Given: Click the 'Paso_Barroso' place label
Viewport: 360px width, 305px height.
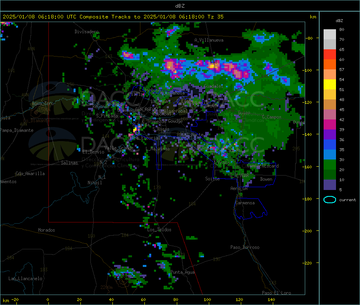Looking at the screenshot, I should click(x=245, y=247).
